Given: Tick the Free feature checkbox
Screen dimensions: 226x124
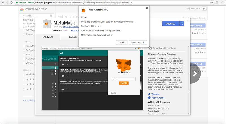Looking at the screenshot, I should point(24,55).
